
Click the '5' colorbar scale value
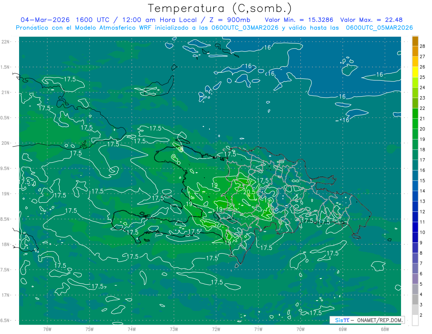[421, 284]
